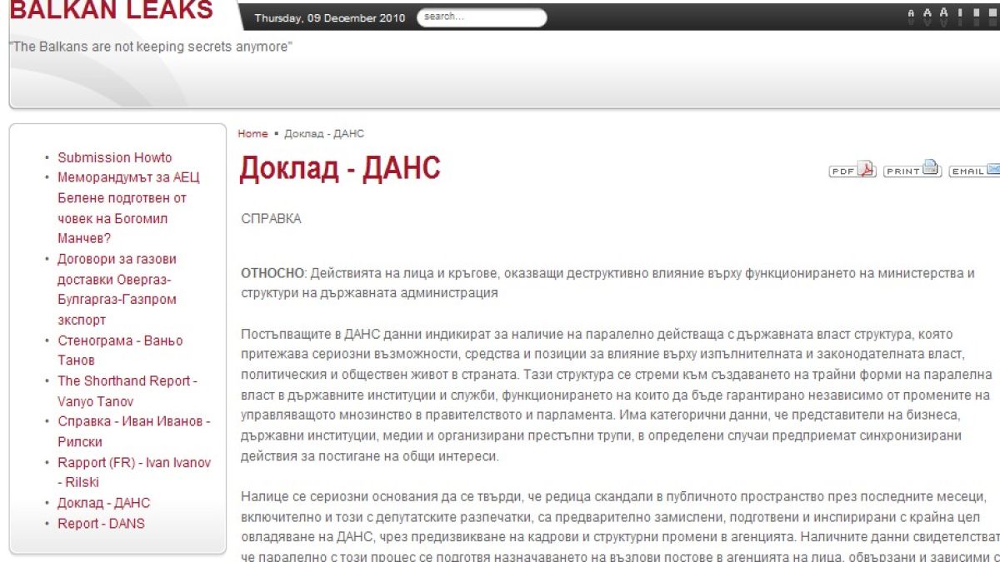Click the Доклад - ДАНС article heading
This screenshot has height=562, width=1000.
tap(339, 169)
